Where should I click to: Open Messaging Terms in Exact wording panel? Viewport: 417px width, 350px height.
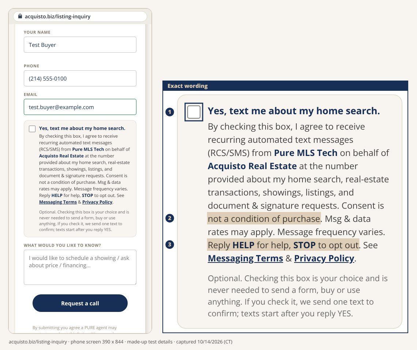pos(245,258)
